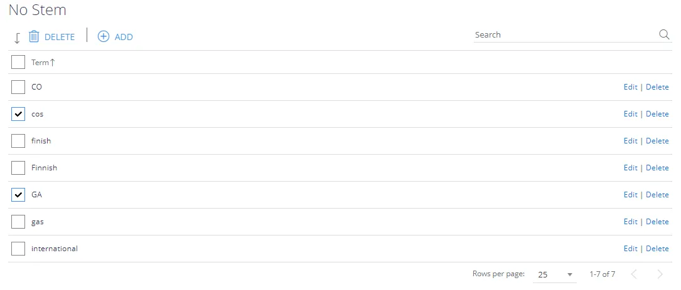Click the magnifying glass search icon
The image size is (681, 290).
(x=664, y=34)
